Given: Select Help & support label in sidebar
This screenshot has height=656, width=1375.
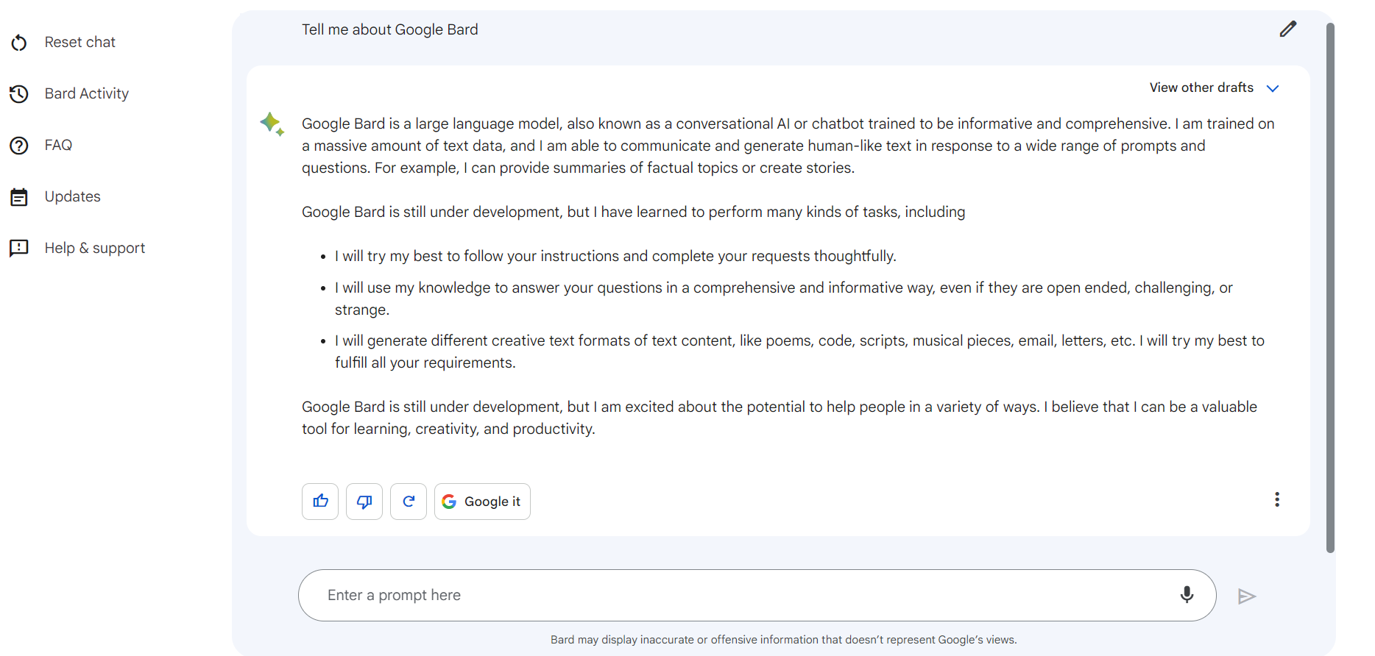Looking at the screenshot, I should (x=95, y=248).
